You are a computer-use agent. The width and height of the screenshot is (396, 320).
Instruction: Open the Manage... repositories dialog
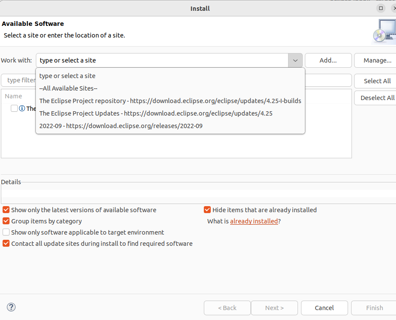[x=377, y=60]
